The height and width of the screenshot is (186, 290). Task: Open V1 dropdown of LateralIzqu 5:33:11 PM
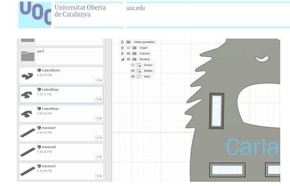tap(99, 100)
